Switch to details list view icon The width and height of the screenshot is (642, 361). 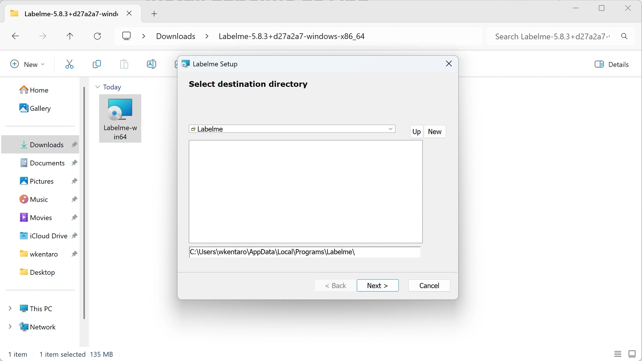click(618, 354)
